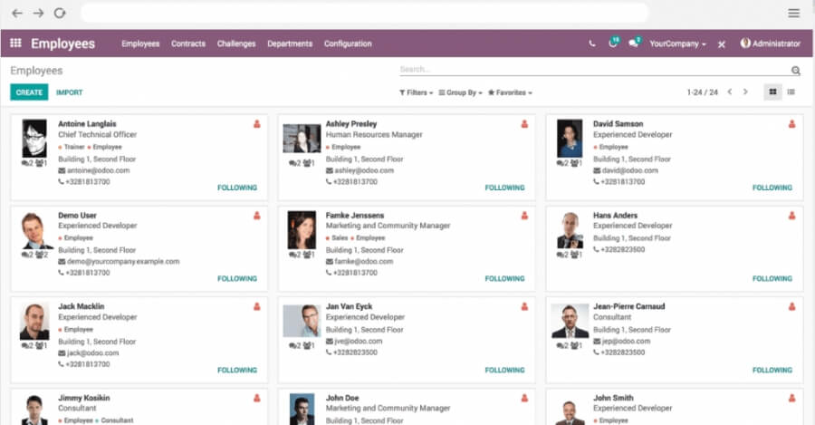Click the CREATE button
Screen dimensions: 815x425
pos(29,92)
